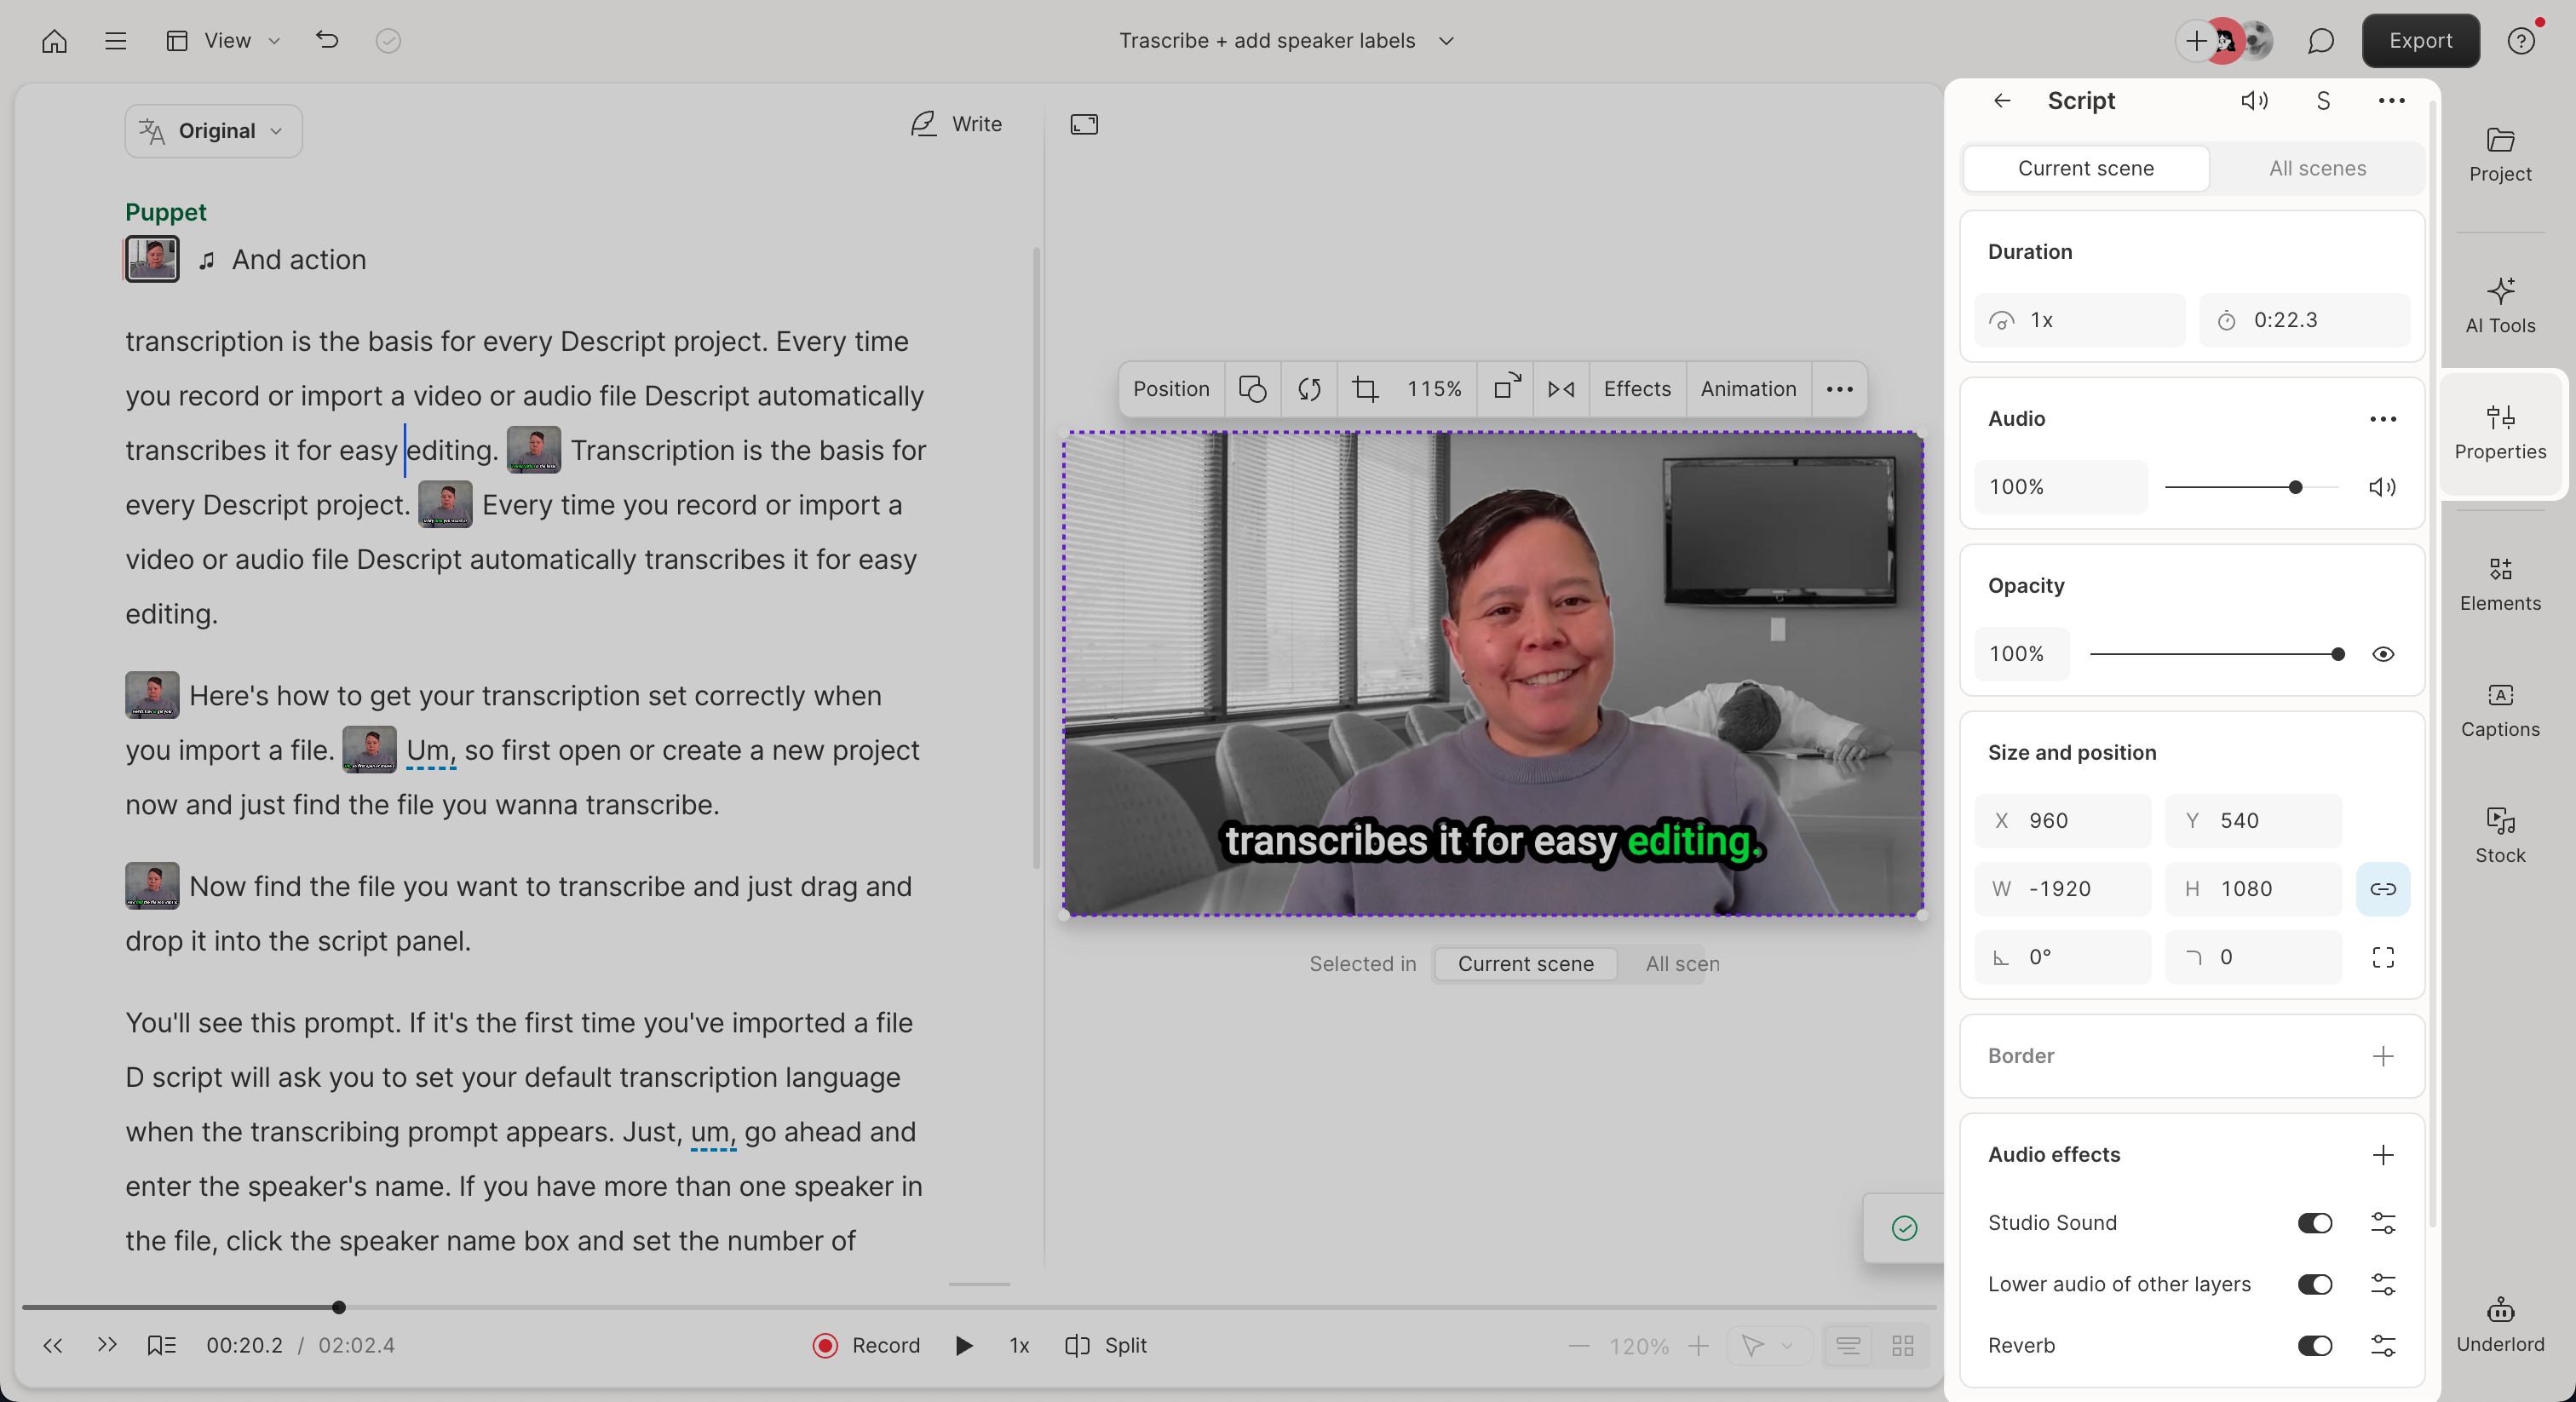The width and height of the screenshot is (2576, 1402).
Task: Open the Underlord assistant
Action: coord(2499,1324)
